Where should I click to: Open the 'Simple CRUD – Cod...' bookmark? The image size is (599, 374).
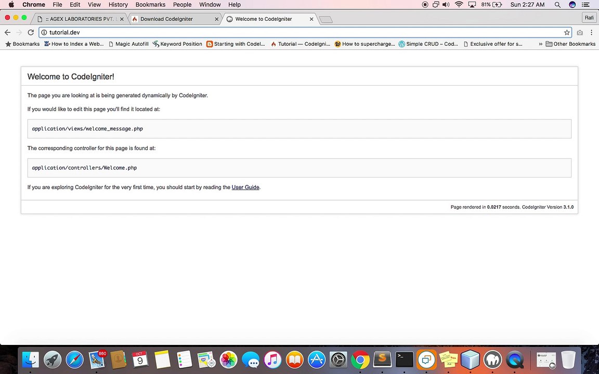[x=428, y=44]
